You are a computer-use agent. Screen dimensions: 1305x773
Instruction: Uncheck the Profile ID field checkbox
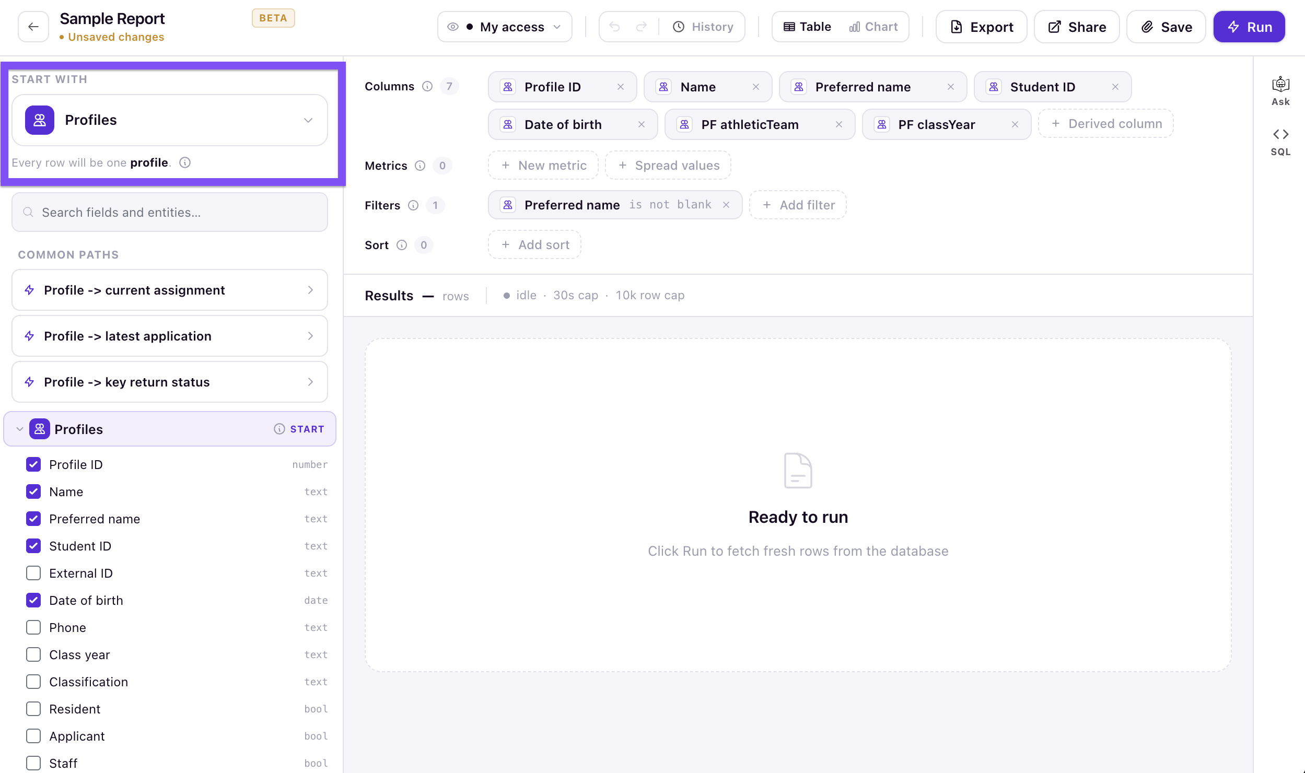click(x=33, y=464)
